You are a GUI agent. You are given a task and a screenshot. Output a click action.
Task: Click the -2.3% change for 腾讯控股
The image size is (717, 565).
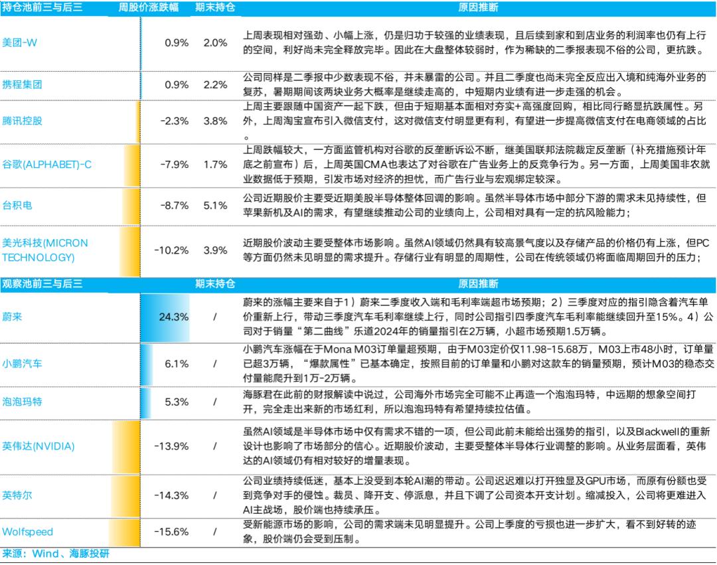coord(174,121)
